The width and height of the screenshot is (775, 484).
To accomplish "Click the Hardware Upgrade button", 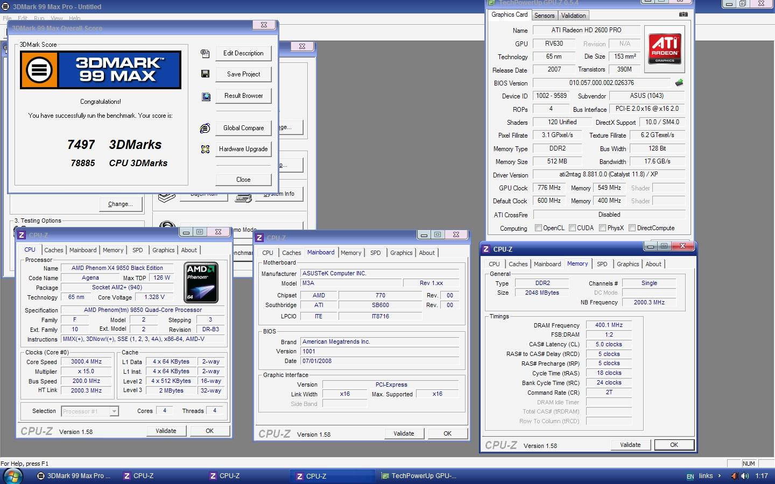I will click(243, 149).
